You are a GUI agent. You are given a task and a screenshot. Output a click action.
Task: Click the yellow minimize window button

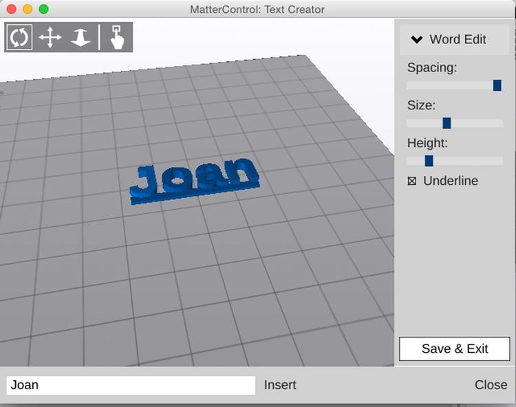pos(28,9)
